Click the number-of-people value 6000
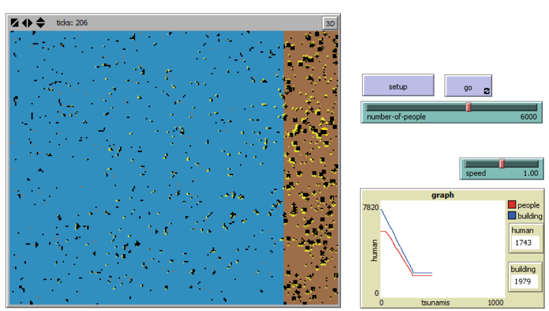Image resolution: width=549 pixels, height=311 pixels. coord(527,117)
